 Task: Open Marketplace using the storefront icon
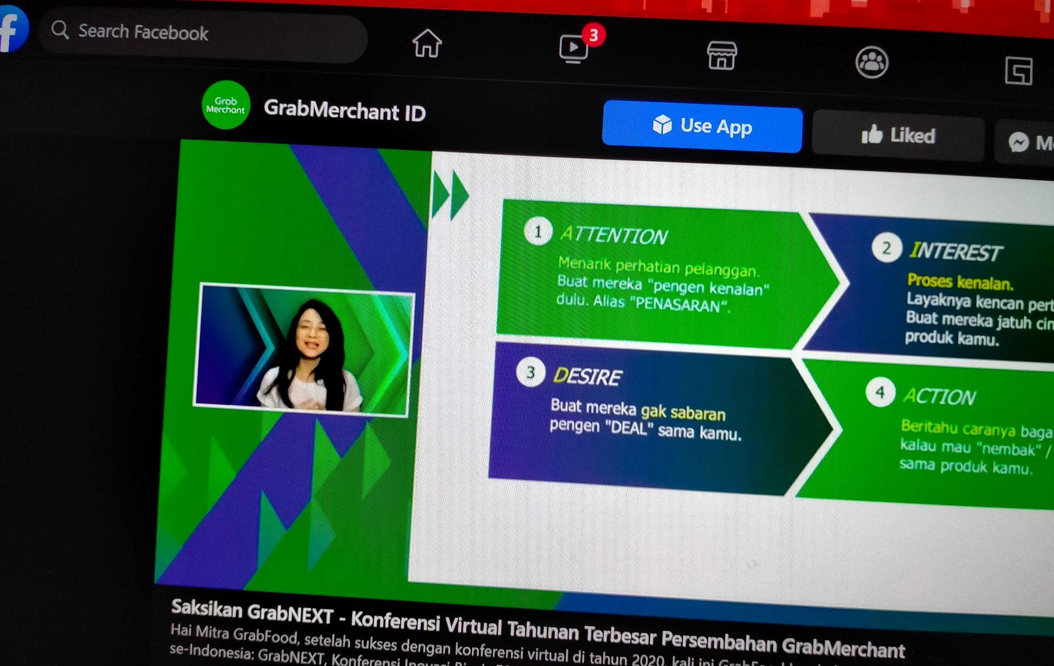pyautogui.click(x=723, y=55)
